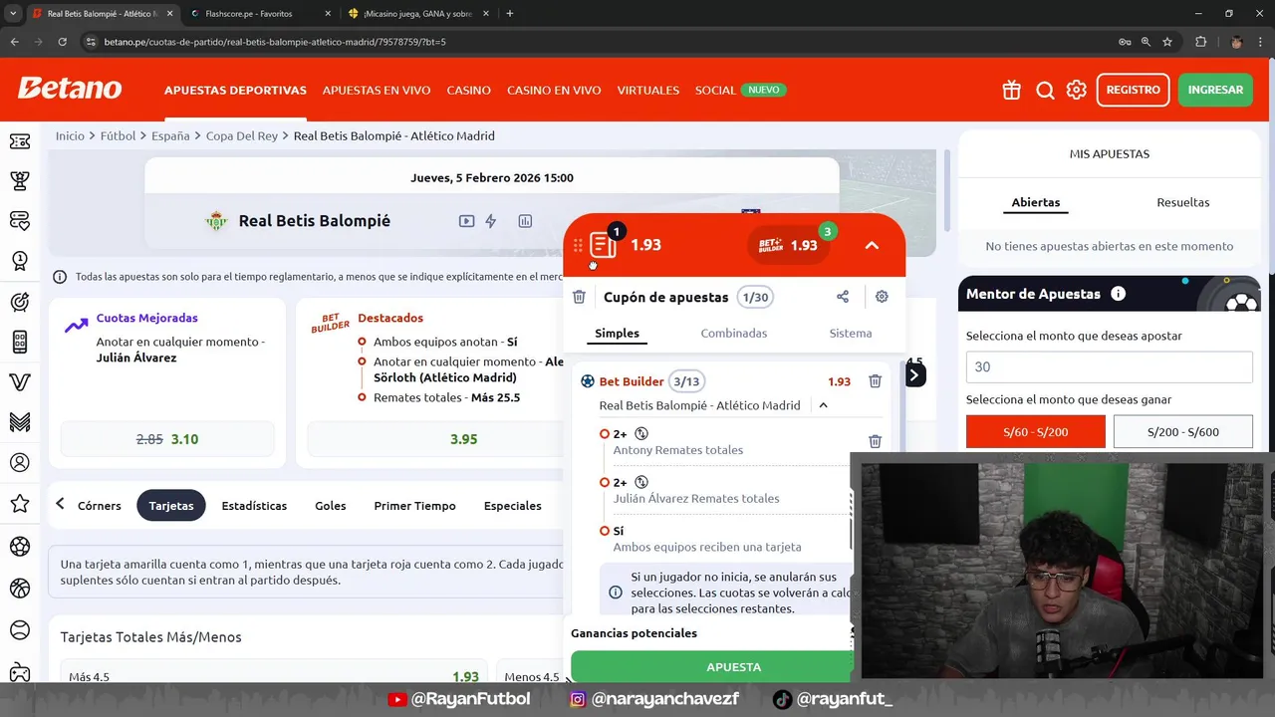1275x717 pixels.
Task: Select the Córners market tab
Action: pyautogui.click(x=100, y=506)
